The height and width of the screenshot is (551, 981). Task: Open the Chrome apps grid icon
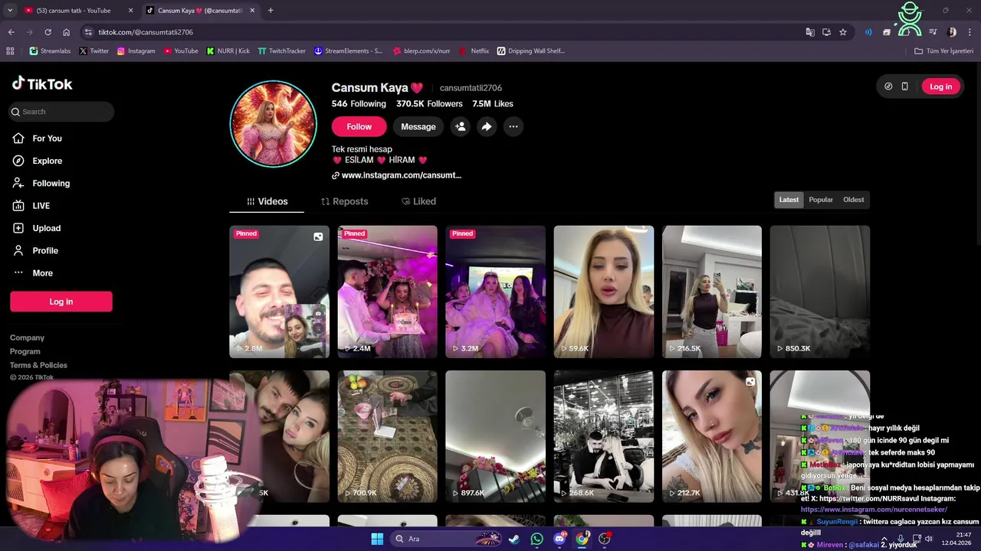(x=10, y=51)
